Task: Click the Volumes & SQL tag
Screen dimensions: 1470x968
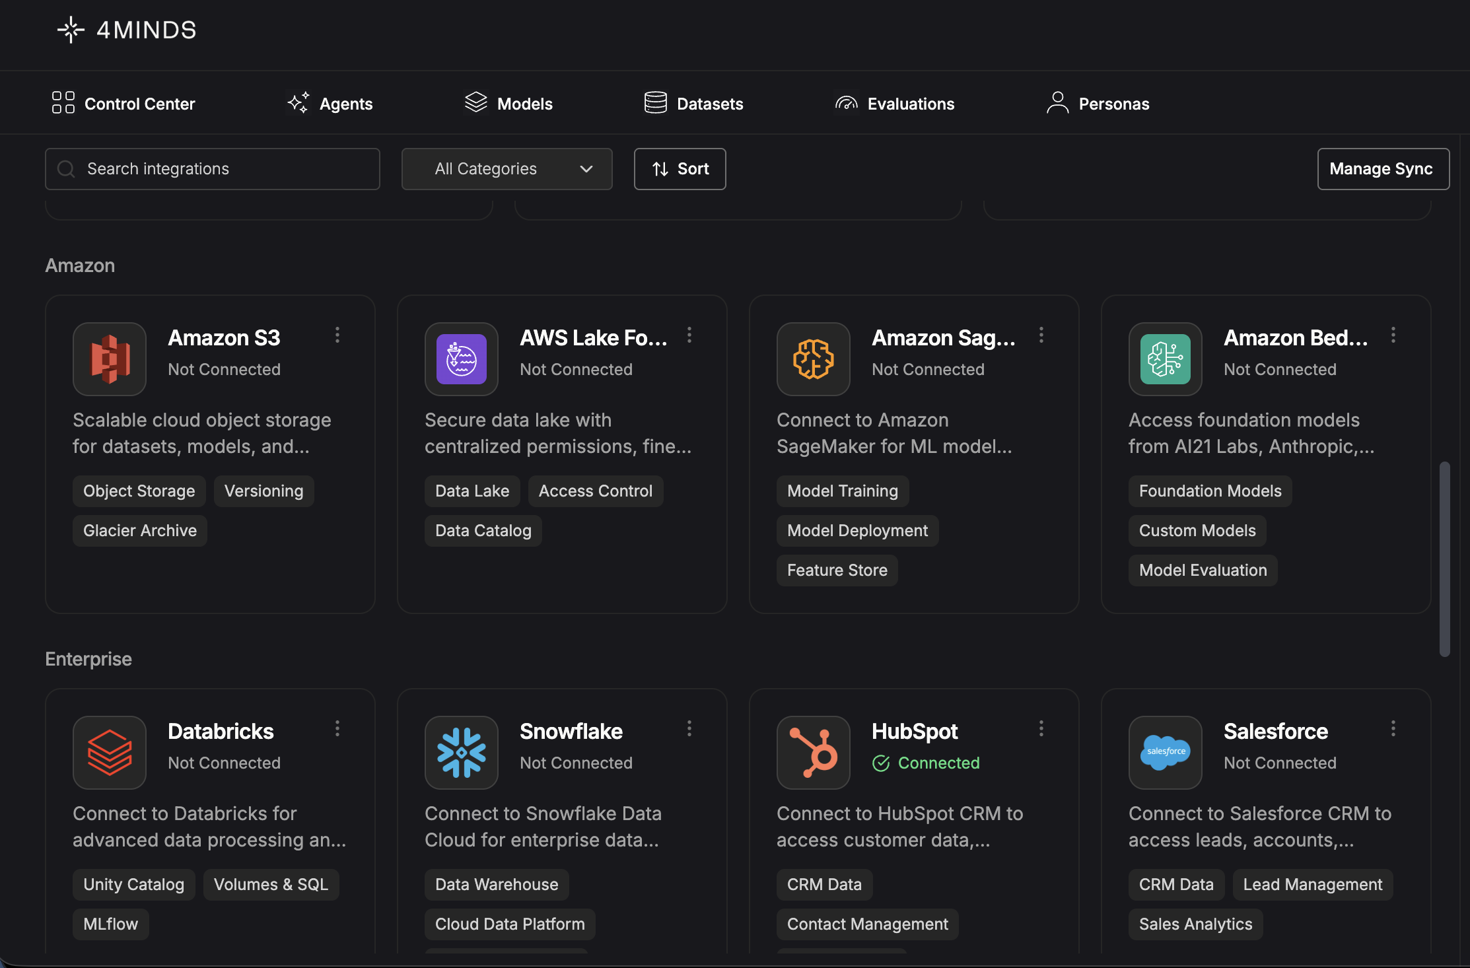Action: click(271, 885)
